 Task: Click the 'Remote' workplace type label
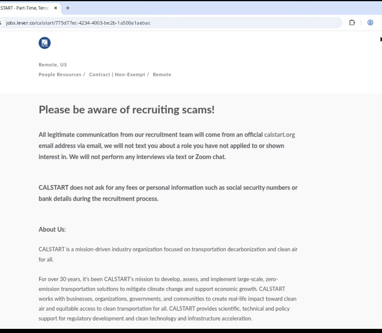point(162,74)
